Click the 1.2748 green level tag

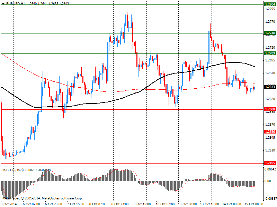click(270, 33)
